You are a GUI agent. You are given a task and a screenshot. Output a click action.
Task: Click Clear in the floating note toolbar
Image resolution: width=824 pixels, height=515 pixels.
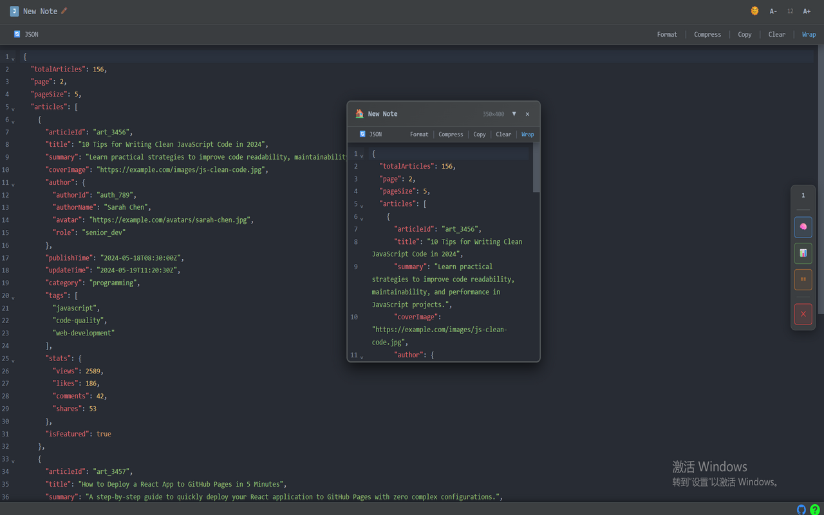pyautogui.click(x=503, y=134)
